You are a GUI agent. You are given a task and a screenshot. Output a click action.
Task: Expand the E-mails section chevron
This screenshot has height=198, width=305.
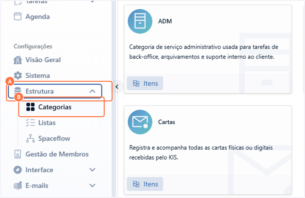(x=93, y=186)
